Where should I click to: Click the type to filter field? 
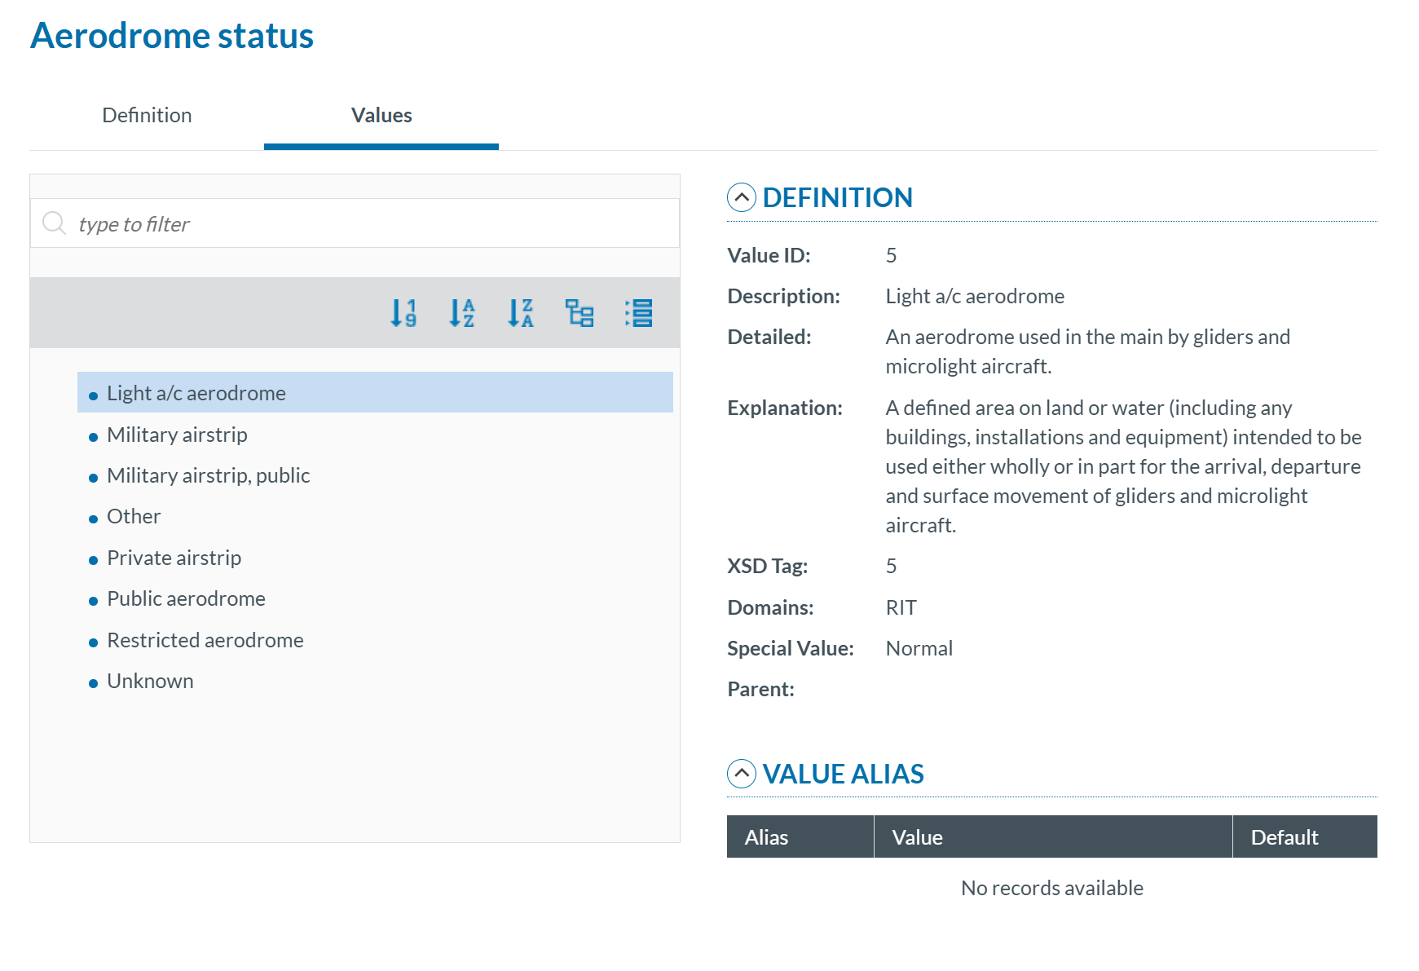(x=367, y=223)
